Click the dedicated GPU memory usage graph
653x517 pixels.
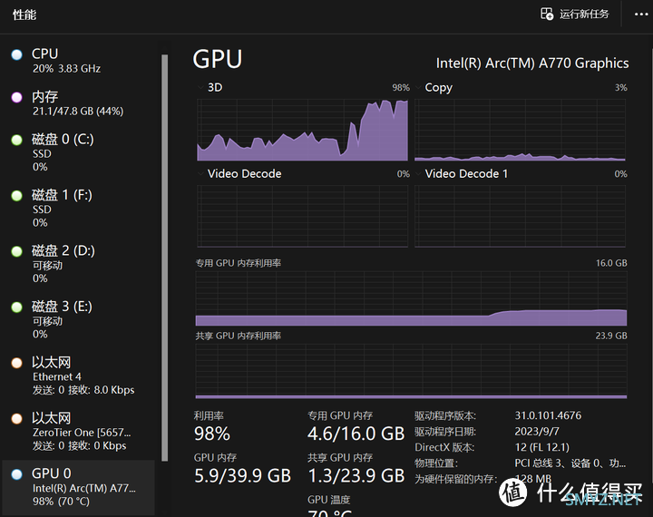(411, 298)
